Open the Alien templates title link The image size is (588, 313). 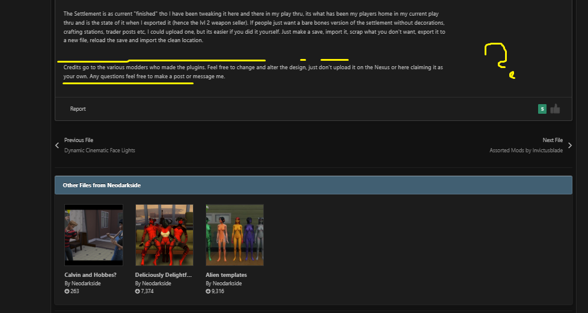[x=226, y=274]
